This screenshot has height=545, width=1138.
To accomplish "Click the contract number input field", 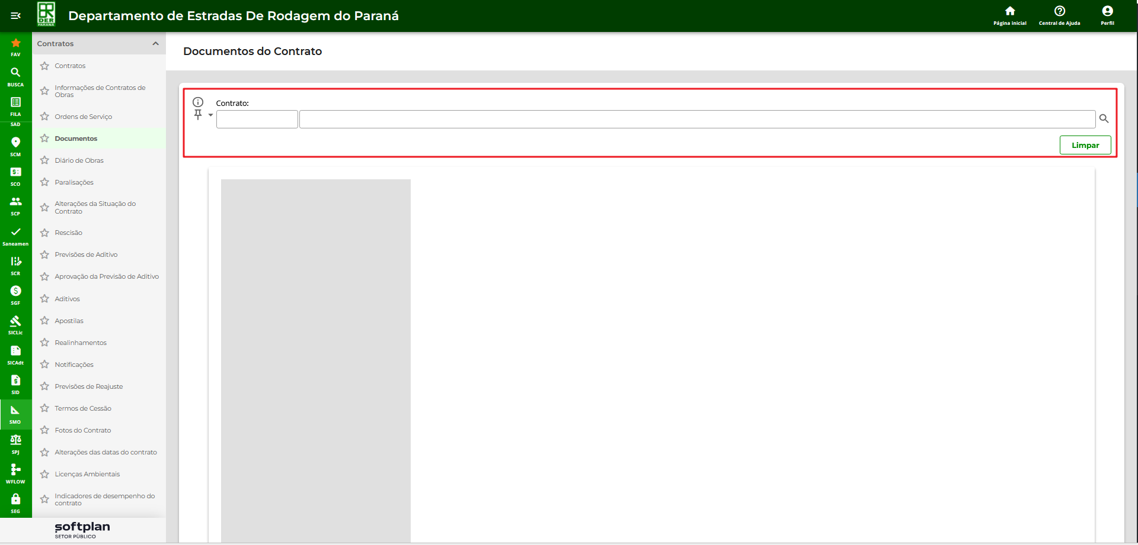I will [257, 119].
